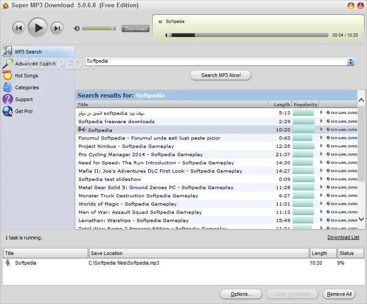
Task: Download Pro Cycling Manager 2014 track
Action: tap(342, 154)
